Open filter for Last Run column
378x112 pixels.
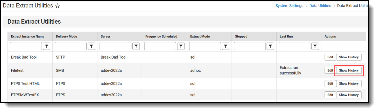(x=315, y=46)
